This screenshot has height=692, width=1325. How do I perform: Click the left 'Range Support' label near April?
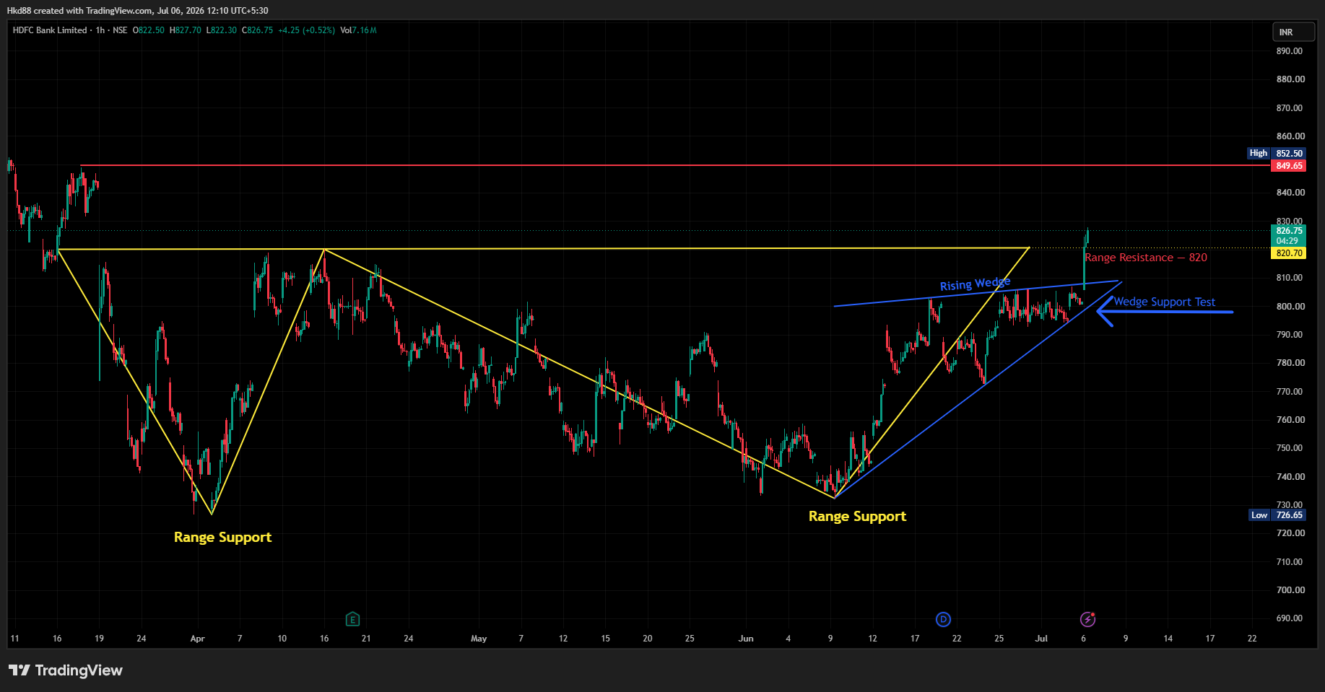[x=222, y=537]
